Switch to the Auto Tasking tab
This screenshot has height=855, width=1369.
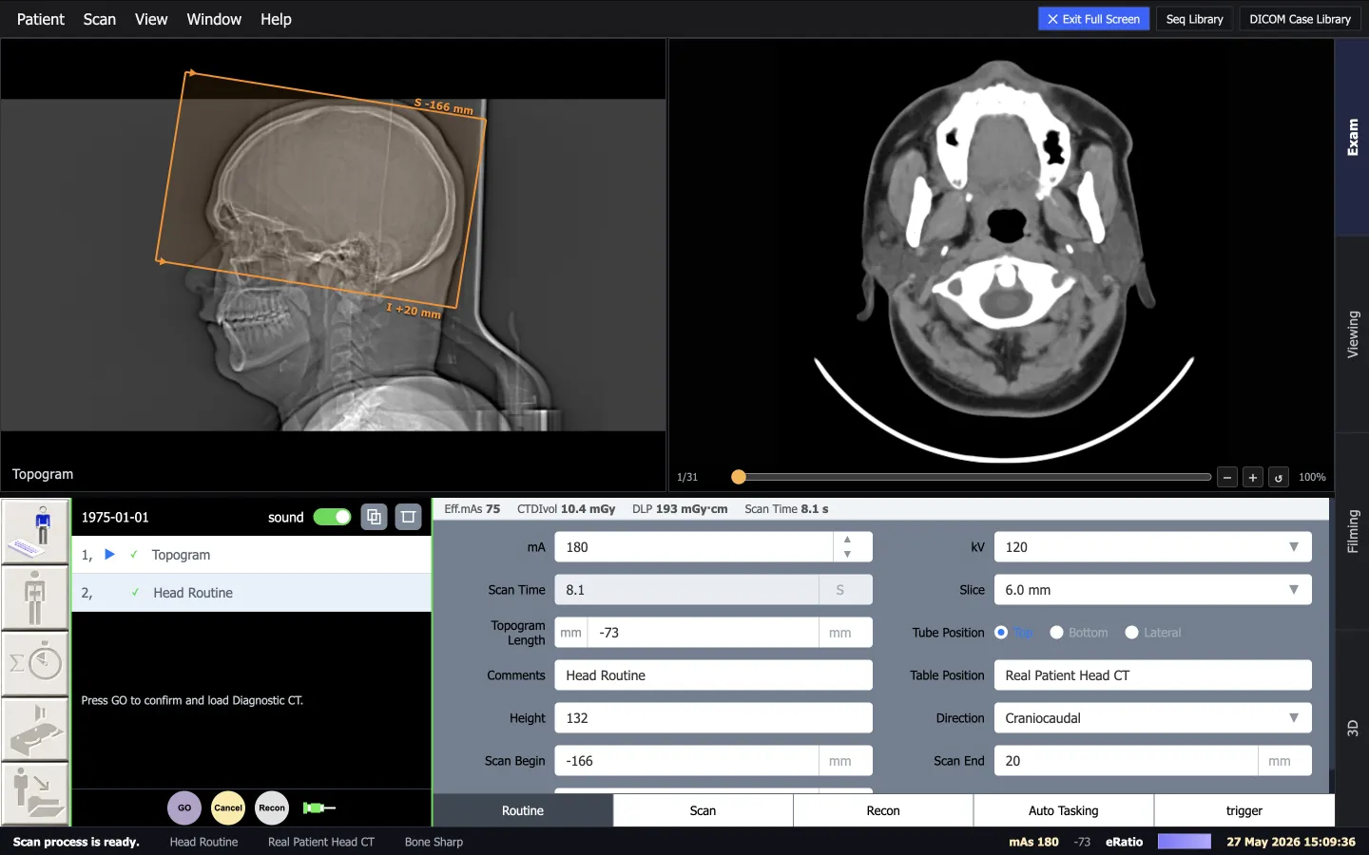tap(1064, 810)
